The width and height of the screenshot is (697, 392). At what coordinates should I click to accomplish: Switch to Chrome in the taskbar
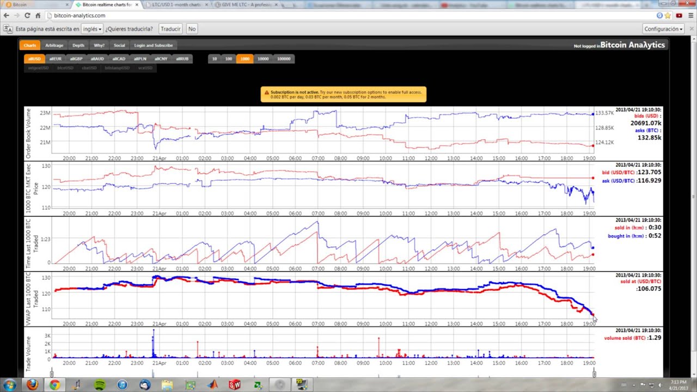[54, 385]
